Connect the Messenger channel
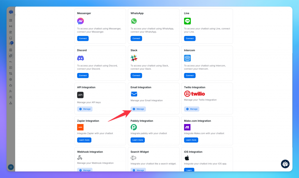The width and height of the screenshot is (299, 178). 83,39
